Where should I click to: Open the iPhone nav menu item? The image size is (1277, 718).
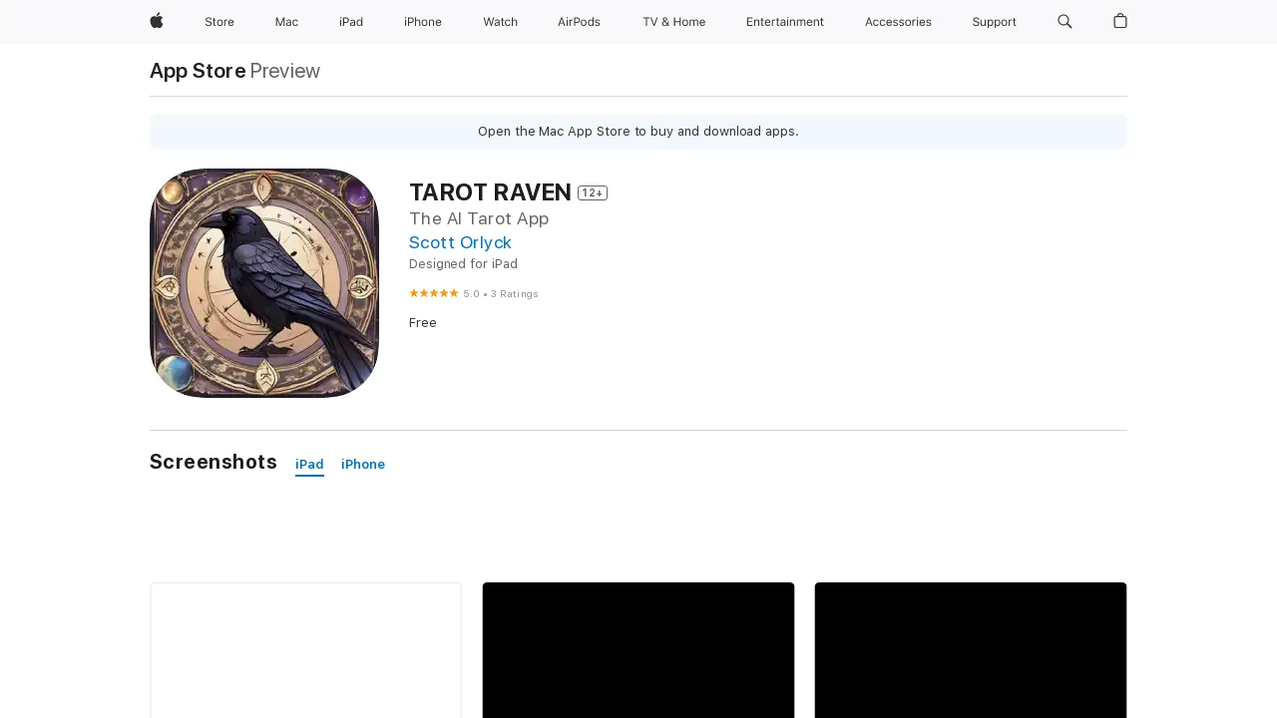[x=423, y=22]
